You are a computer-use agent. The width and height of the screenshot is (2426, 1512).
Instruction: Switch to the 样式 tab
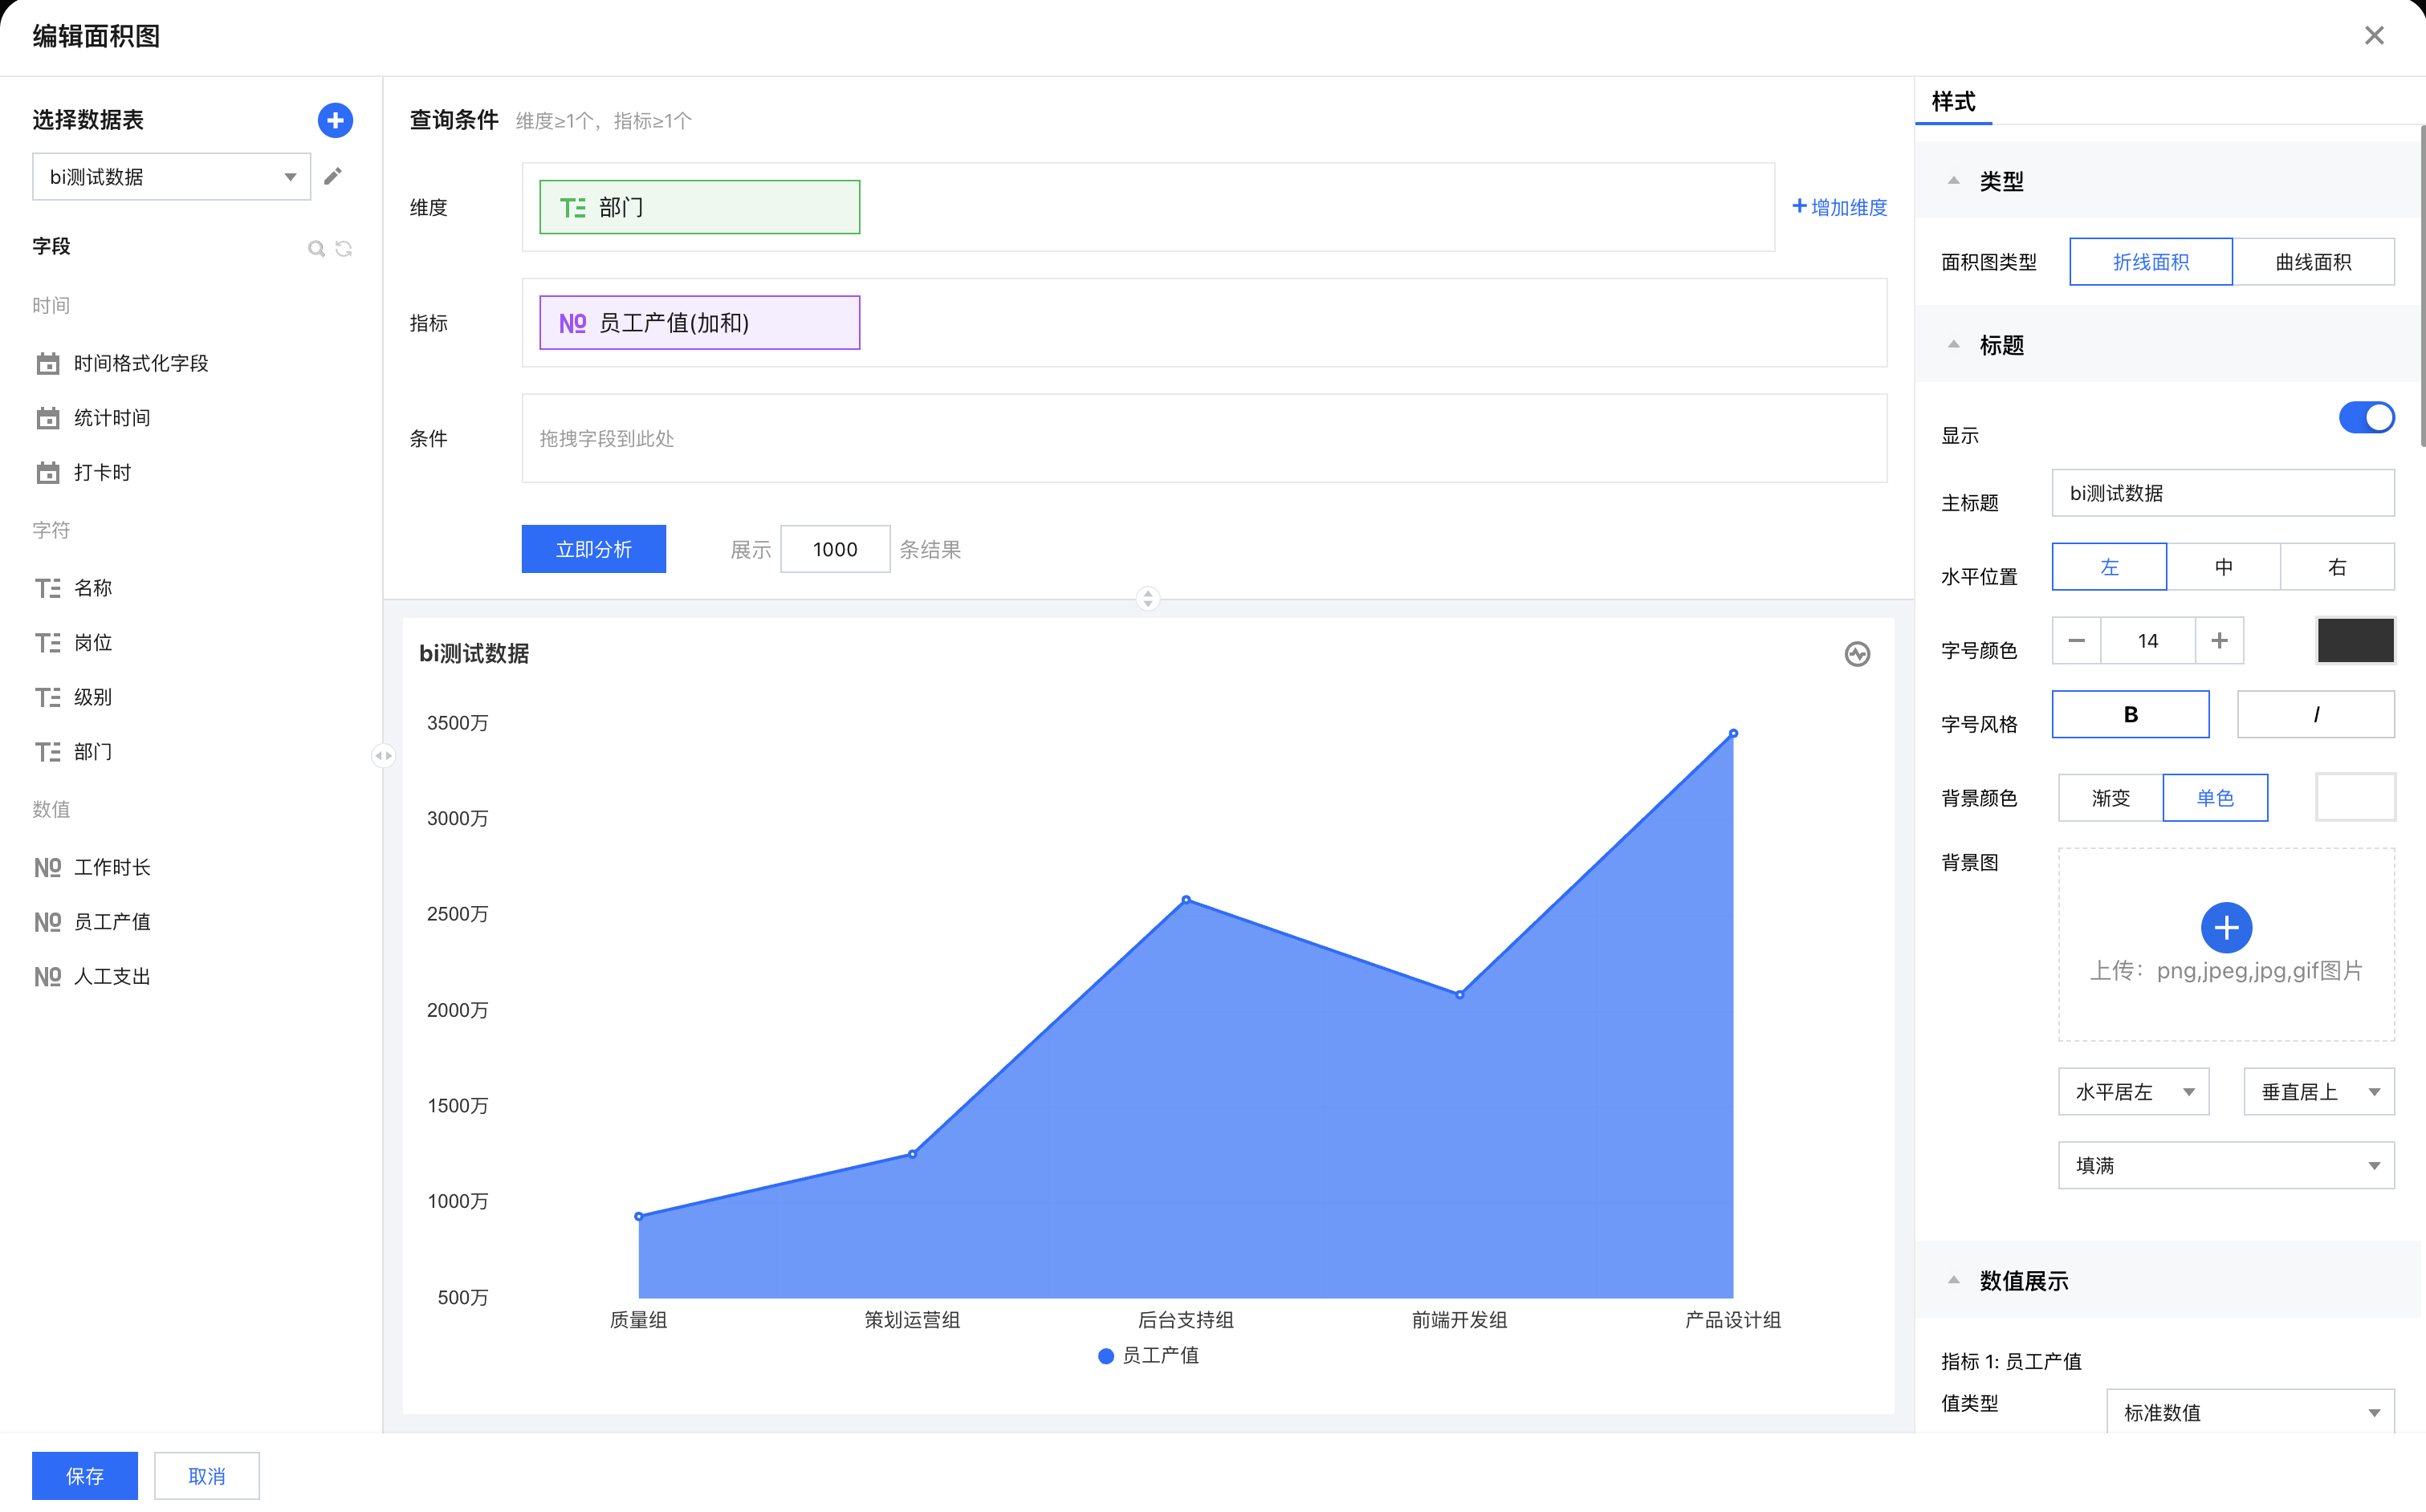(x=1953, y=101)
